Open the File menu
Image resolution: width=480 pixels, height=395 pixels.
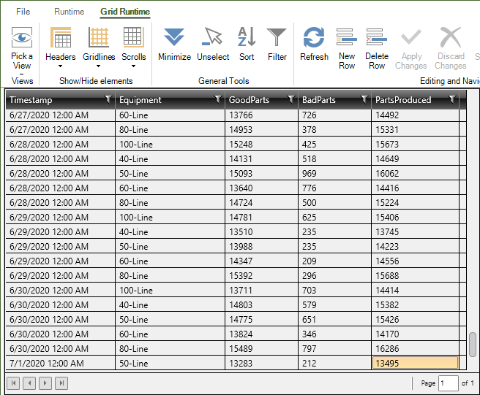point(23,12)
